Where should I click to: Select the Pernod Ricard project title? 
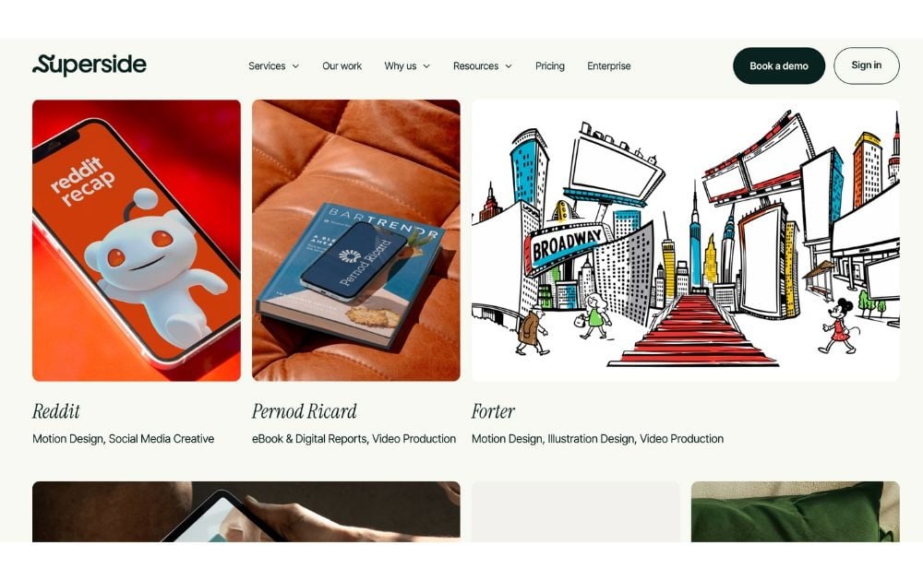(305, 411)
